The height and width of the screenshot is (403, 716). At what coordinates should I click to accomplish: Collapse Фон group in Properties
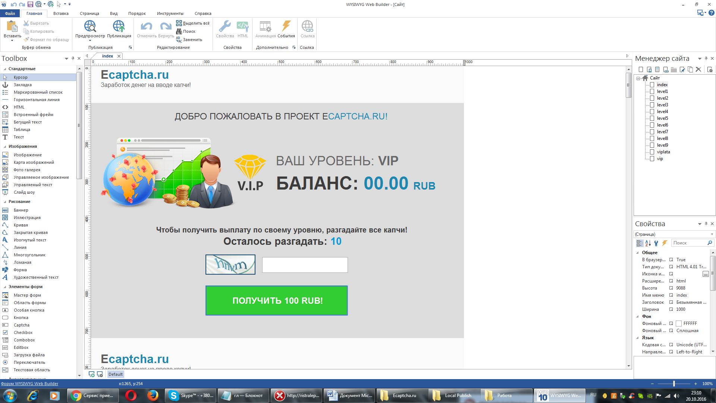[x=637, y=316]
